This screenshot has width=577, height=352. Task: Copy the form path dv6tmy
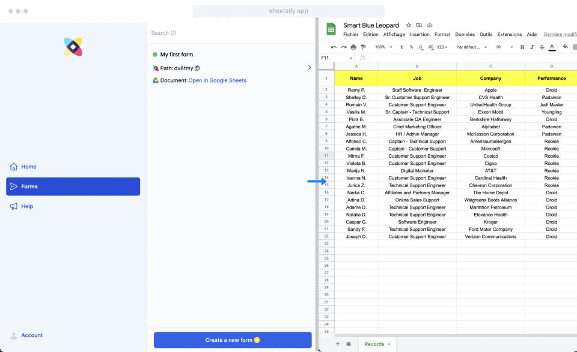pos(197,68)
